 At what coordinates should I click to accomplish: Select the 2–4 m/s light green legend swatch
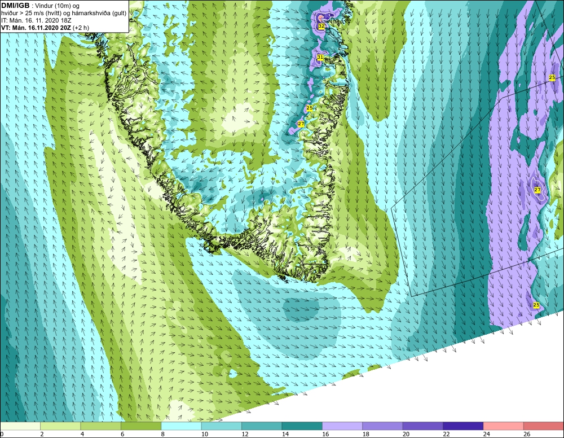pos(60,426)
